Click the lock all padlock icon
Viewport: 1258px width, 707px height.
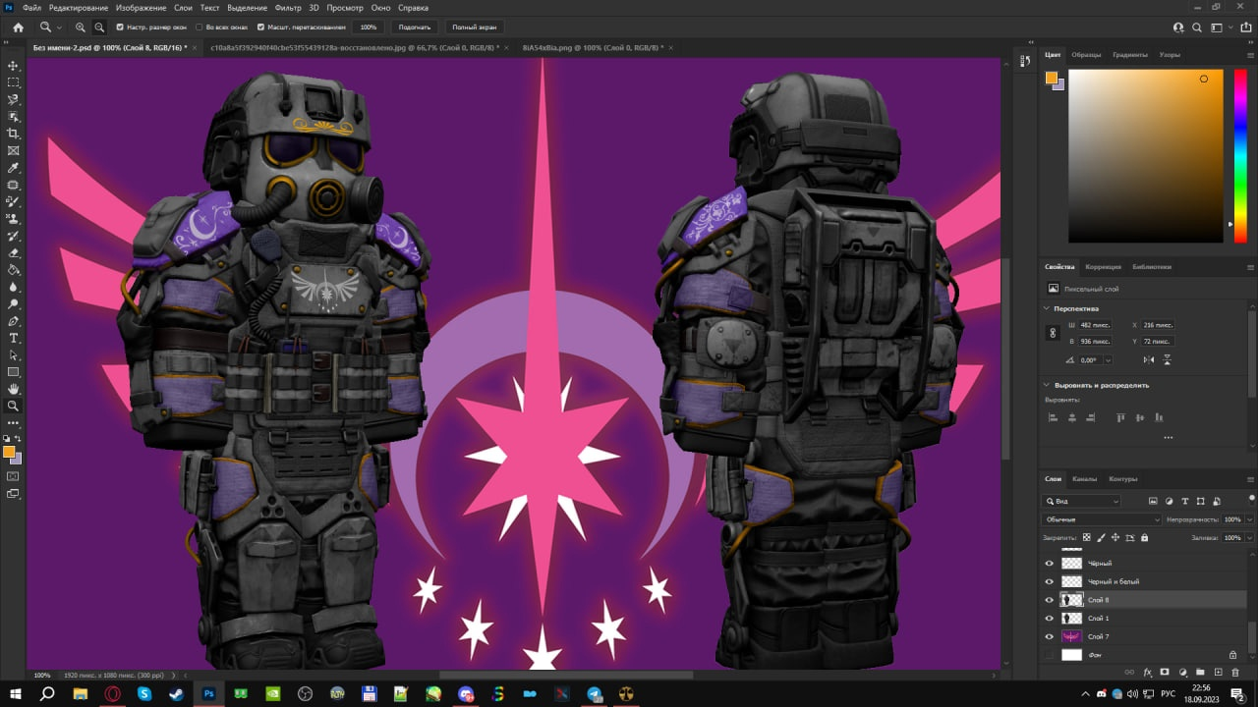[x=1145, y=537]
